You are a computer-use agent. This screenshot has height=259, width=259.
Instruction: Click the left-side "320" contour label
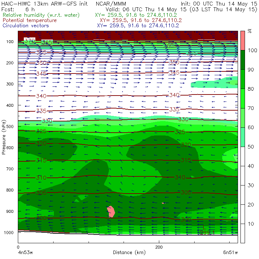41,143
